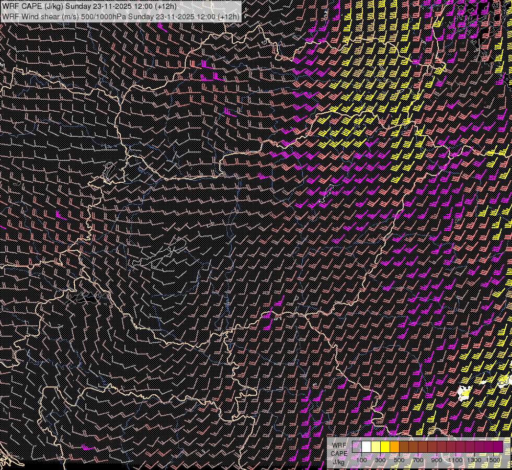Click the 700 legend tick label
The image size is (512, 470).
(x=418, y=460)
